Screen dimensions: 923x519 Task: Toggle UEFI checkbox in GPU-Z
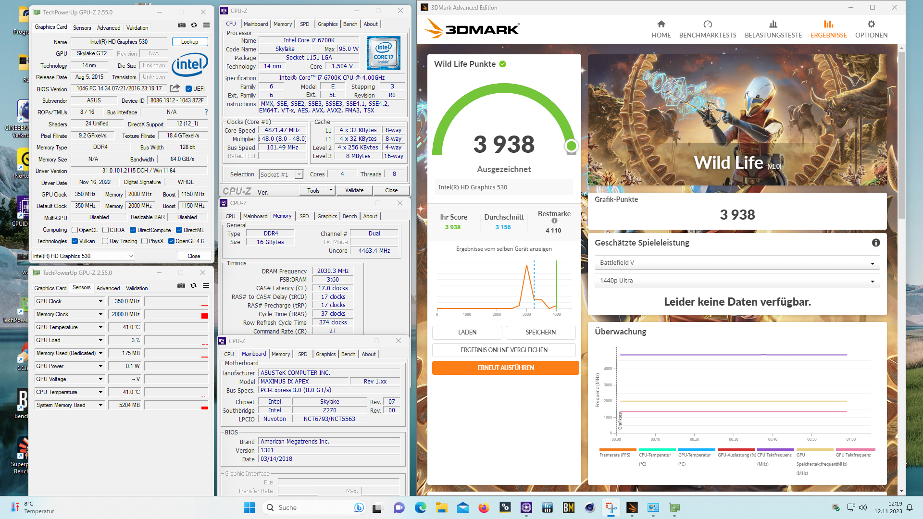click(x=188, y=88)
